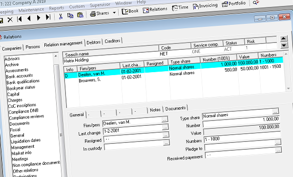The height and width of the screenshot is (177, 293).
Task: Open the Firm/pers lookup ellipsis button
Action: pyautogui.click(x=164, y=120)
